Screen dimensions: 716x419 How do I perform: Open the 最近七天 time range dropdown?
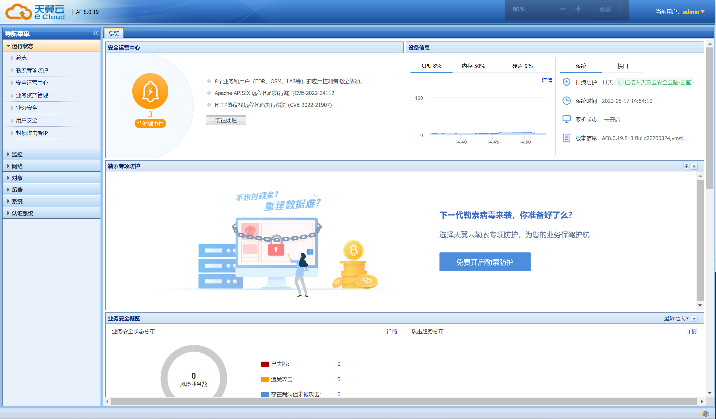click(x=676, y=318)
